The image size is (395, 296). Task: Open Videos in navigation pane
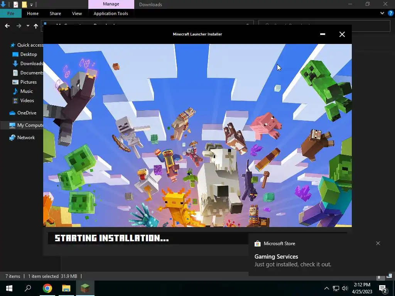point(23,101)
